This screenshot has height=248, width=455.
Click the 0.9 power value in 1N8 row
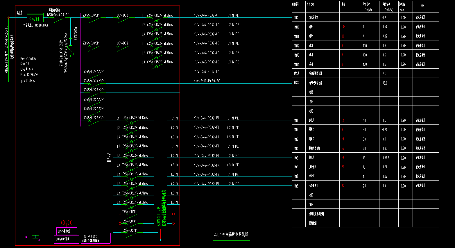[384, 185]
